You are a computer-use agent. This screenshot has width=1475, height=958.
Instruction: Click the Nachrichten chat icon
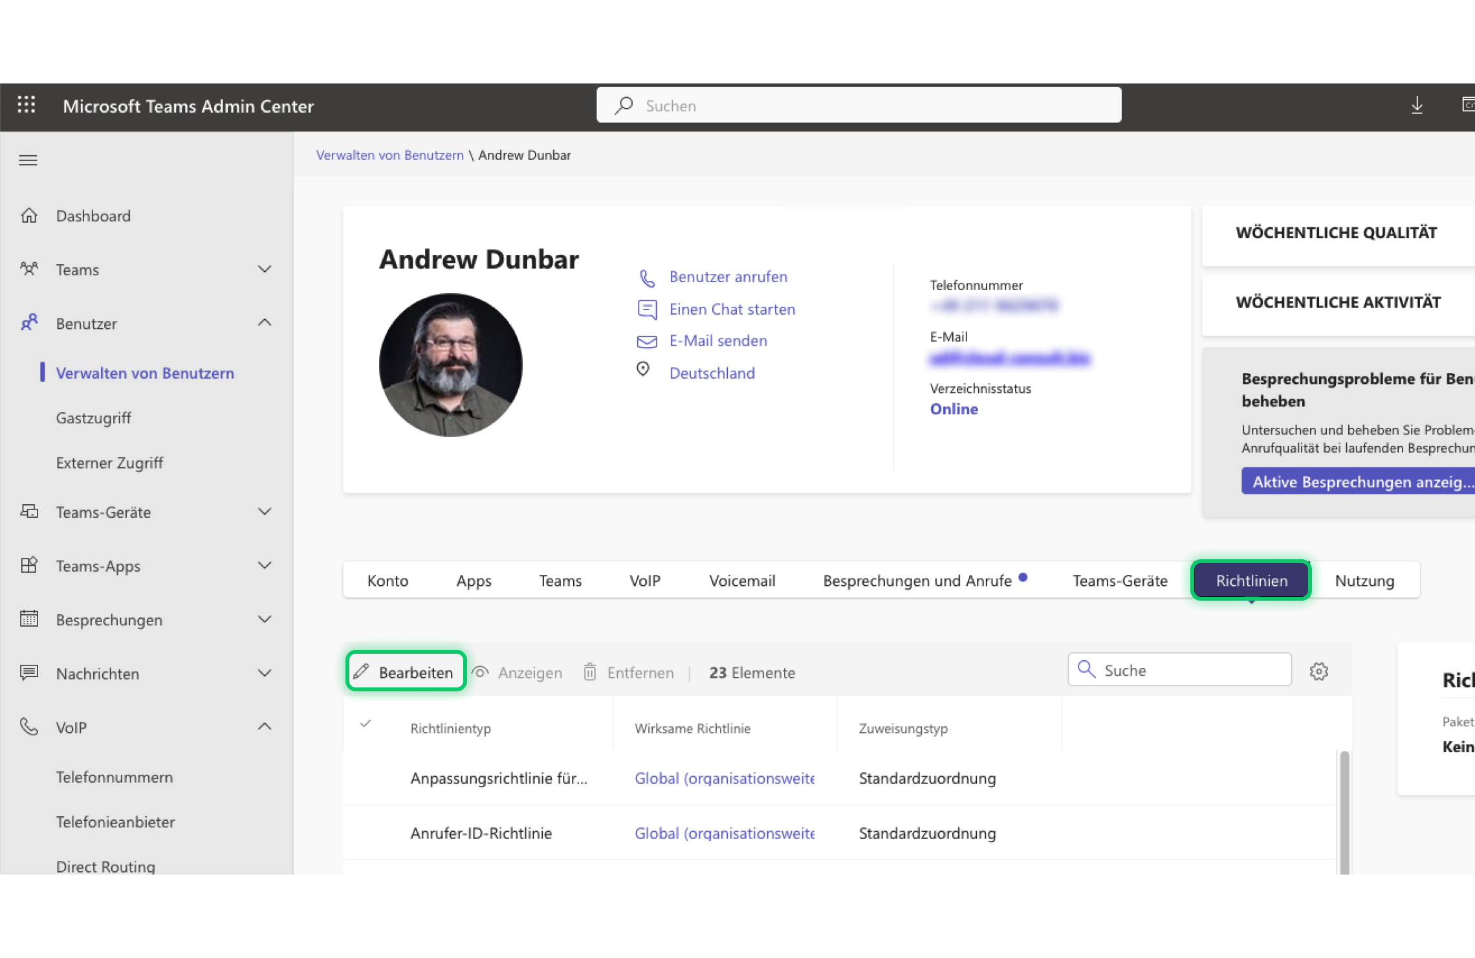[29, 673]
